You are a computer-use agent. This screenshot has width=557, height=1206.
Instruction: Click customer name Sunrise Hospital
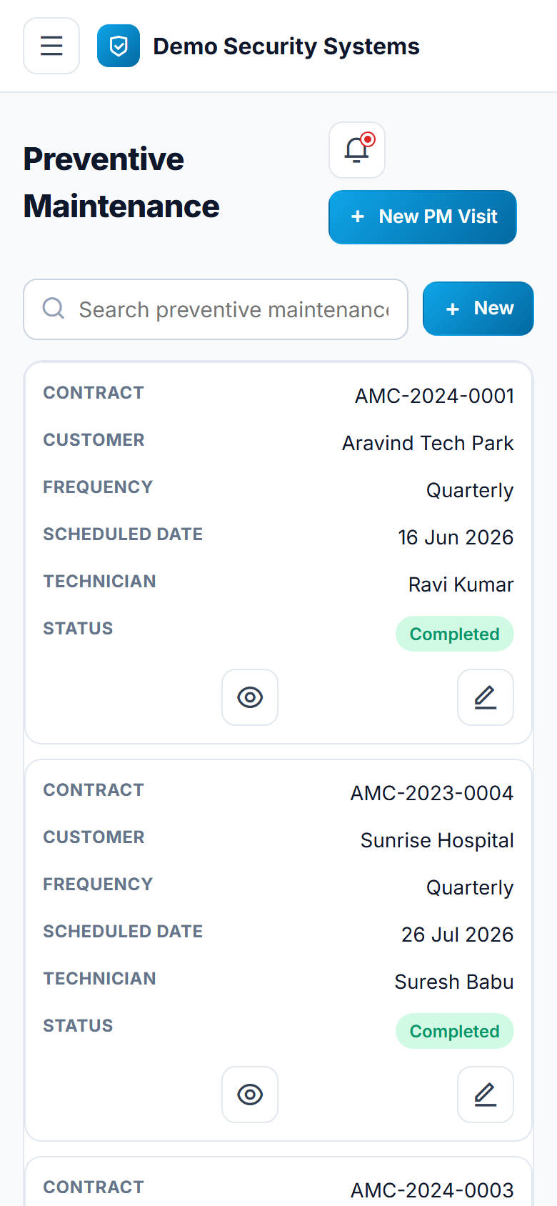click(x=437, y=840)
